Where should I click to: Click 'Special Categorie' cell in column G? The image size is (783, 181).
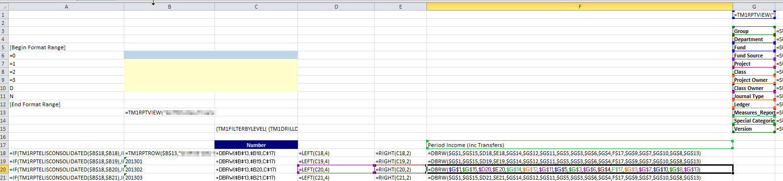tap(754, 121)
